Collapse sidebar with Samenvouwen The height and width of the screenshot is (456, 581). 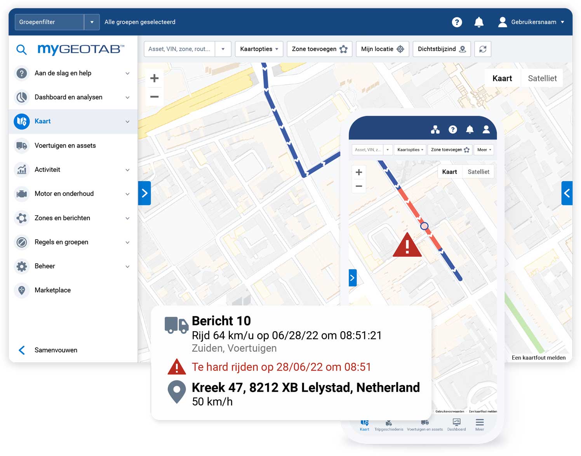pyautogui.click(x=48, y=350)
